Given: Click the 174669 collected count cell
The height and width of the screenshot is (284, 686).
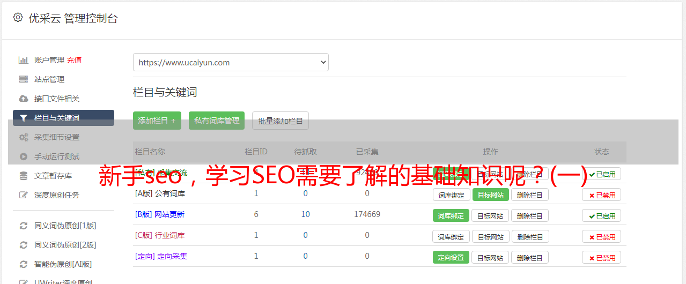Looking at the screenshot, I should 367,214.
